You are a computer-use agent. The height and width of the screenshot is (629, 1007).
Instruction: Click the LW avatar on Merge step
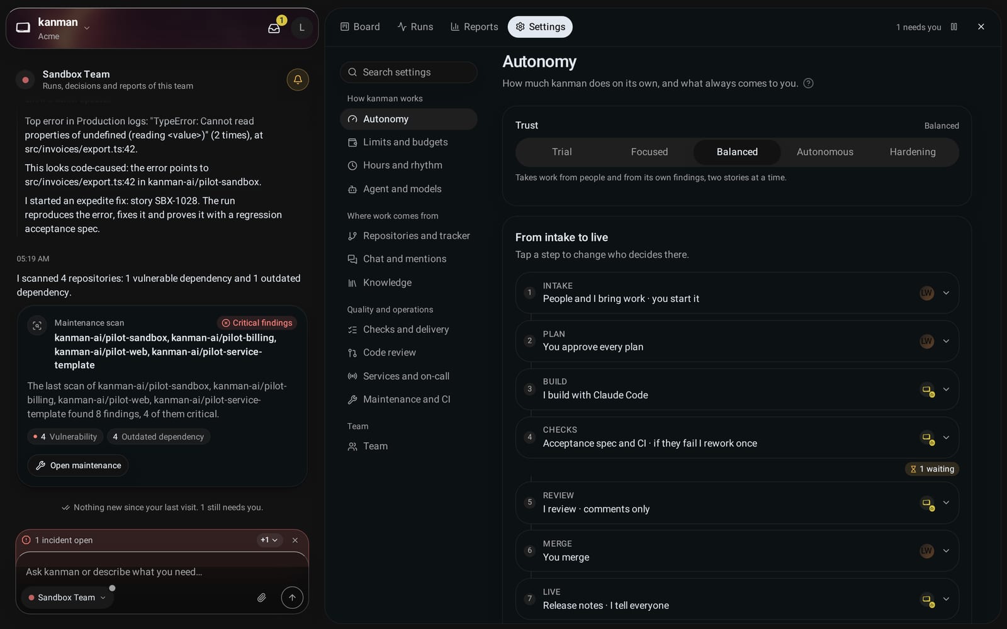click(926, 551)
